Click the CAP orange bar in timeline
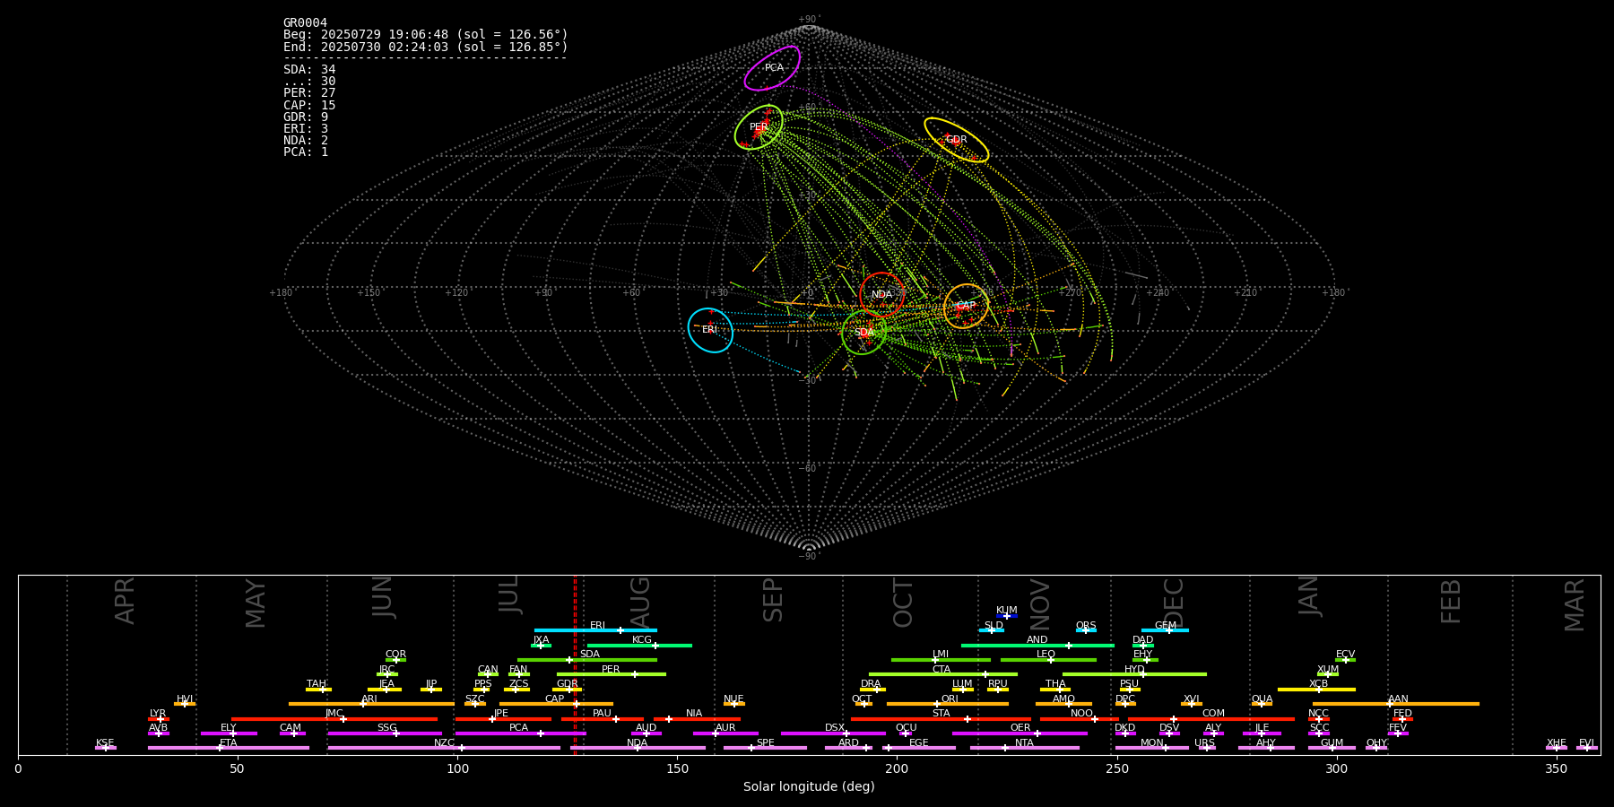Image resolution: width=1614 pixels, height=807 pixels. [556, 704]
